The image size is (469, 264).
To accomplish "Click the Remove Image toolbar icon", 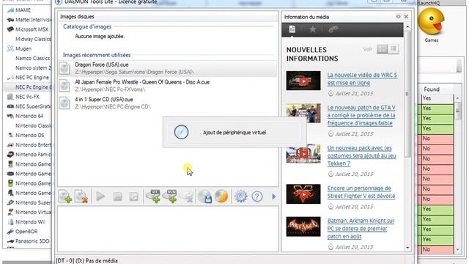I will pos(81,197).
